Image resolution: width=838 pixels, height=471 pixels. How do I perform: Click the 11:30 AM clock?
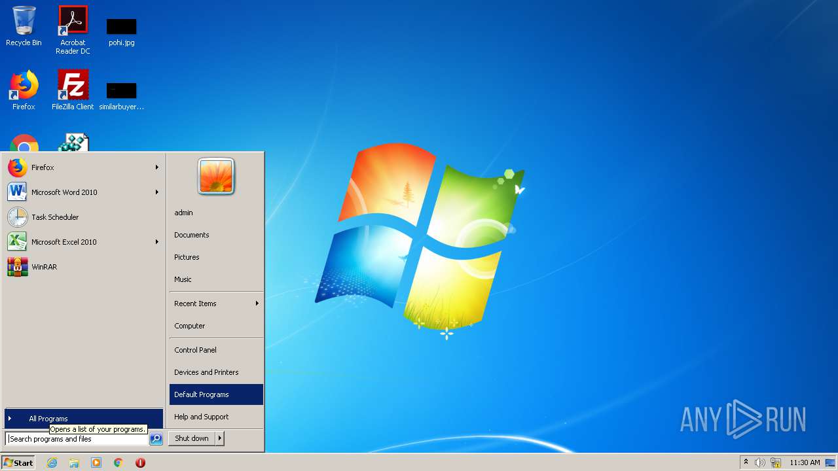[805, 462]
